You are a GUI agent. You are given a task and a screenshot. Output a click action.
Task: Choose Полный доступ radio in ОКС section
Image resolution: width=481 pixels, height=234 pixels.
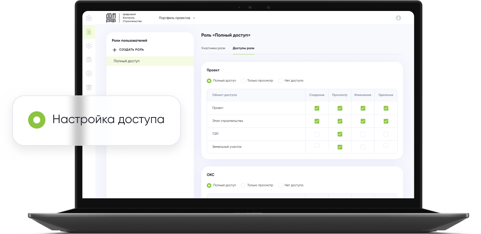(209, 185)
